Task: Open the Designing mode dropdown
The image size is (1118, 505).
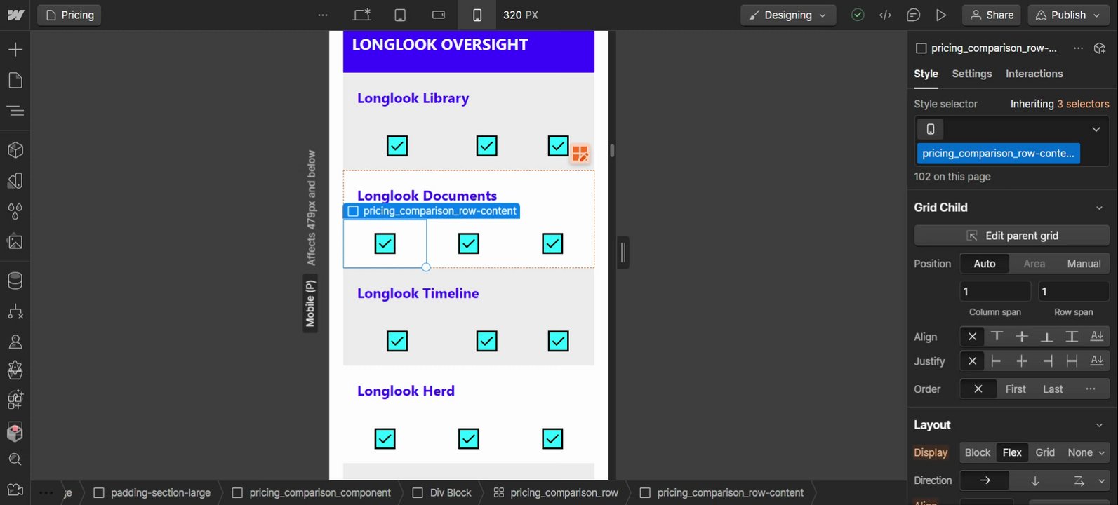Action: (x=788, y=15)
